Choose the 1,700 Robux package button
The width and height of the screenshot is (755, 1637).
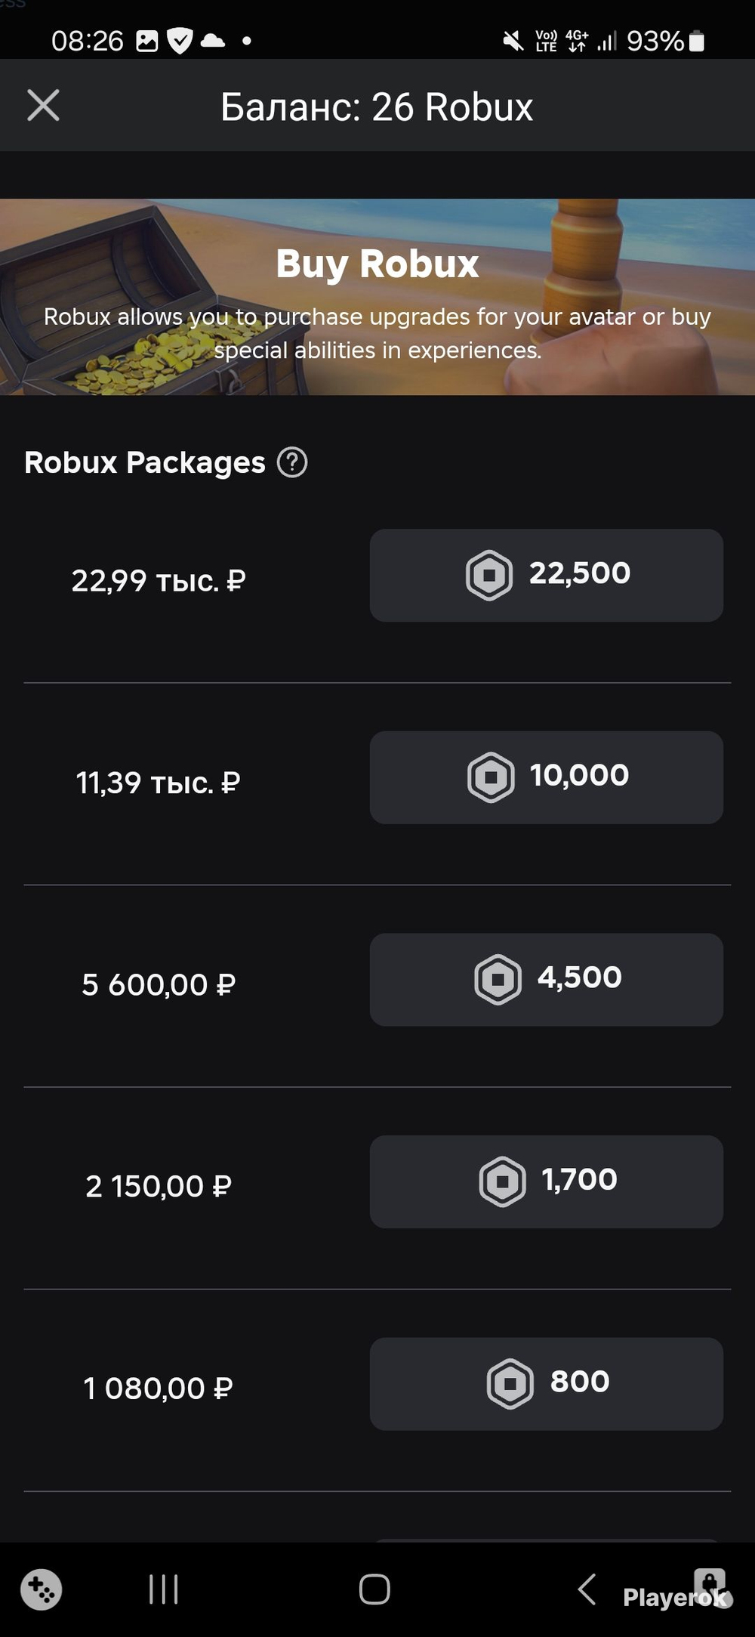pyautogui.click(x=546, y=1181)
